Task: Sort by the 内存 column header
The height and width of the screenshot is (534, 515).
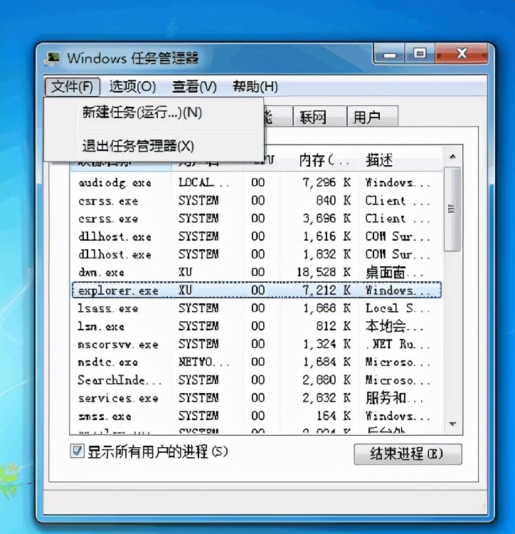Action: click(x=319, y=160)
